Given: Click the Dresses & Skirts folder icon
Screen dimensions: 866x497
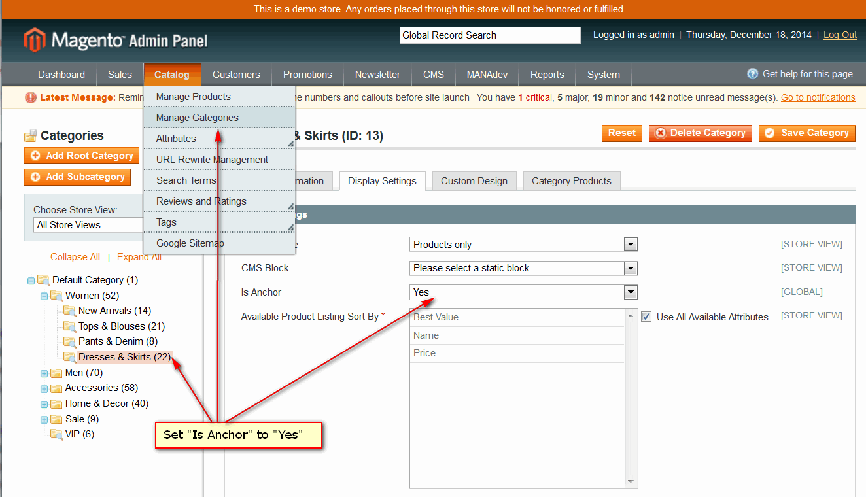Looking at the screenshot, I should (69, 357).
